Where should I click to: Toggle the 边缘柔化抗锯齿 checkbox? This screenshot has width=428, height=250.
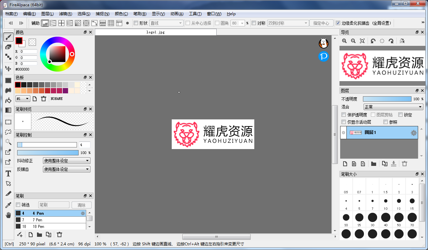(x=338, y=23)
